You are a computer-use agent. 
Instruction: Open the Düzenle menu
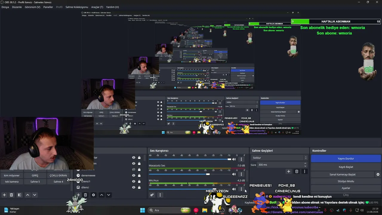click(x=17, y=7)
